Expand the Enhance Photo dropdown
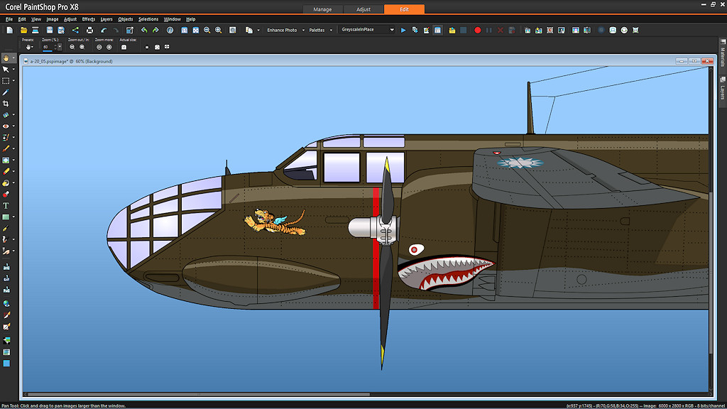Viewport: 727px width, 409px height. (303, 30)
